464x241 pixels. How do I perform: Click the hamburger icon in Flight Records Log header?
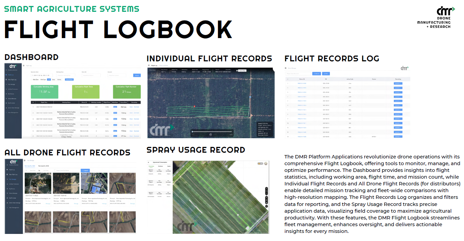[x=286, y=68]
